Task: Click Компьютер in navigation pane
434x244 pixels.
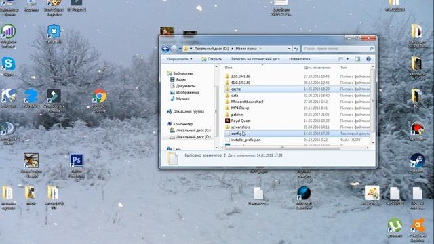Action: tap(182, 124)
